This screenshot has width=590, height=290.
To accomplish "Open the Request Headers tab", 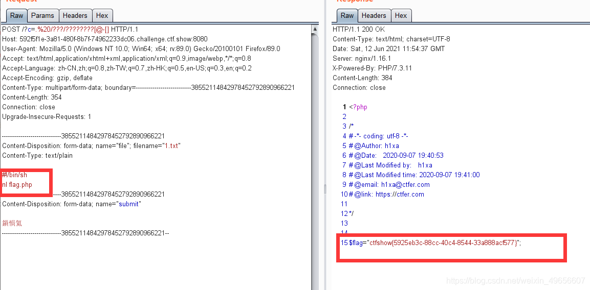I will tap(75, 16).
